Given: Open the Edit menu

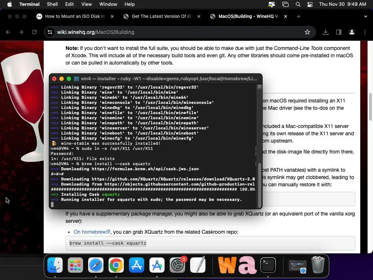Looking at the screenshot, I should 70,4.
